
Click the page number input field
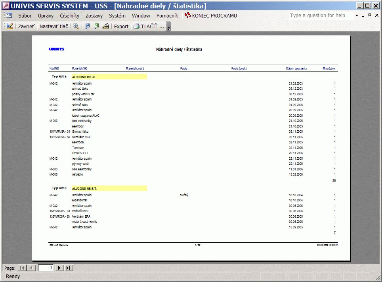[x=46, y=268]
